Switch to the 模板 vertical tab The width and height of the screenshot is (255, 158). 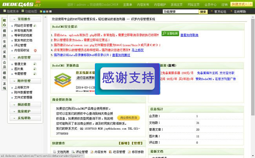(x=4, y=75)
